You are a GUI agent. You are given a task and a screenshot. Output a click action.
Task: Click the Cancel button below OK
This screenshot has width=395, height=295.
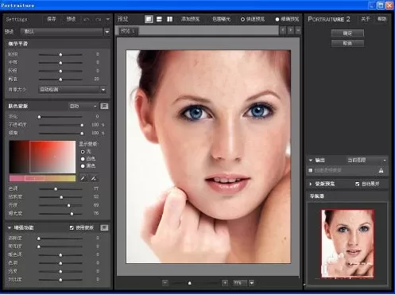pyautogui.click(x=347, y=43)
